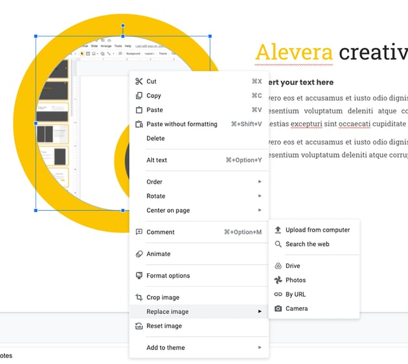Screen dimensions: 408x364
Task: Click the Google Drive icon
Action: [x=278, y=266]
